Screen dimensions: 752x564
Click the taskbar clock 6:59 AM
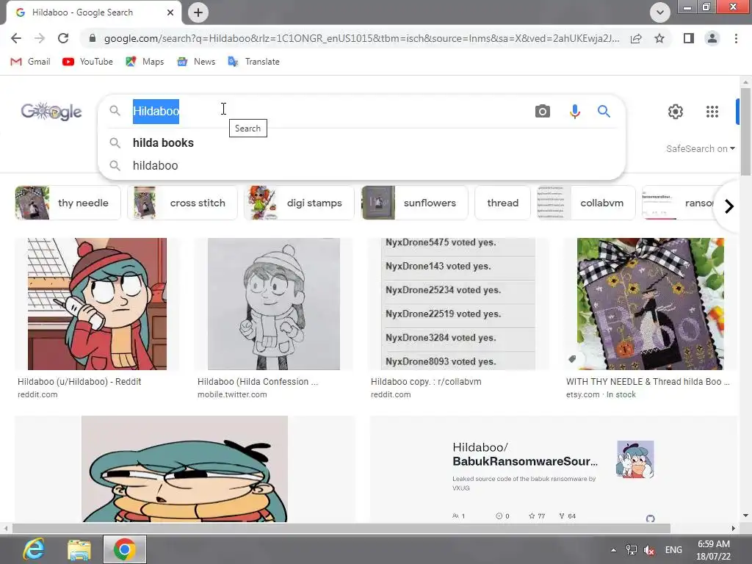click(x=713, y=550)
